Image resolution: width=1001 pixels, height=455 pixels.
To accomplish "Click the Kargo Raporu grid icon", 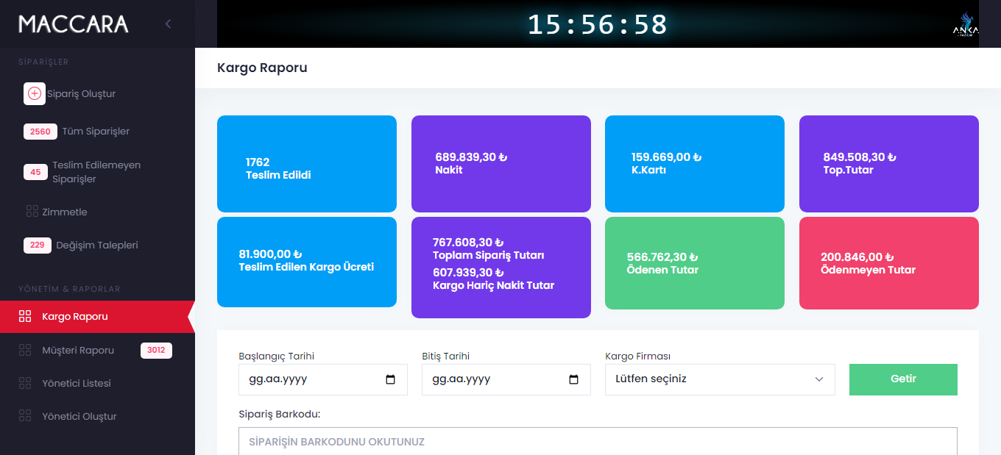I will tap(25, 317).
